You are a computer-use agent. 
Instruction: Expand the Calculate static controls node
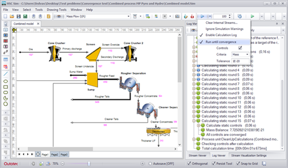coord(198,126)
